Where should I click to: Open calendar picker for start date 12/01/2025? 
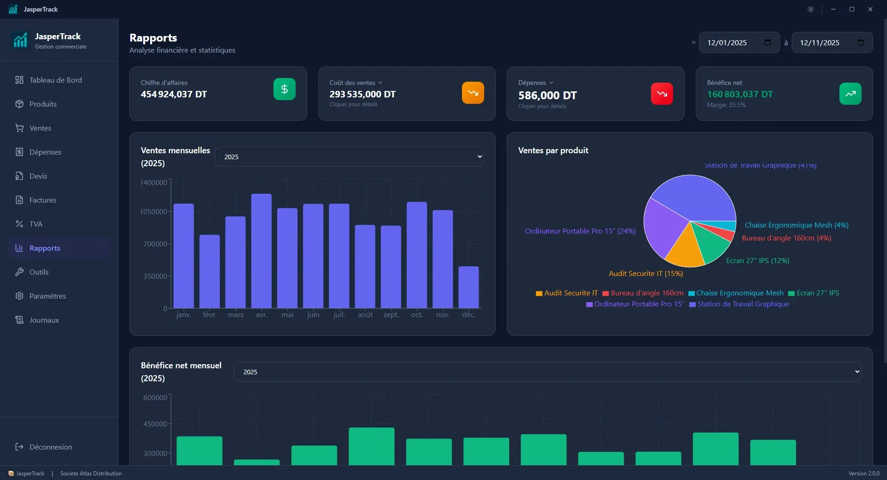click(768, 42)
